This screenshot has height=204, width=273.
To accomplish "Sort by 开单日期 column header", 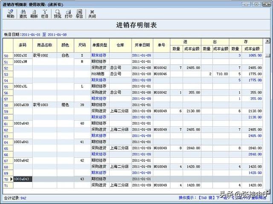I will [x=142, y=45].
